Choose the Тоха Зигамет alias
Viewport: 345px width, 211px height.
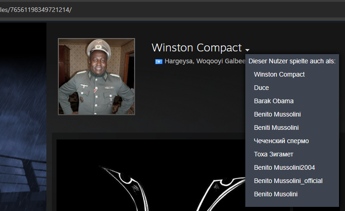(x=273, y=154)
